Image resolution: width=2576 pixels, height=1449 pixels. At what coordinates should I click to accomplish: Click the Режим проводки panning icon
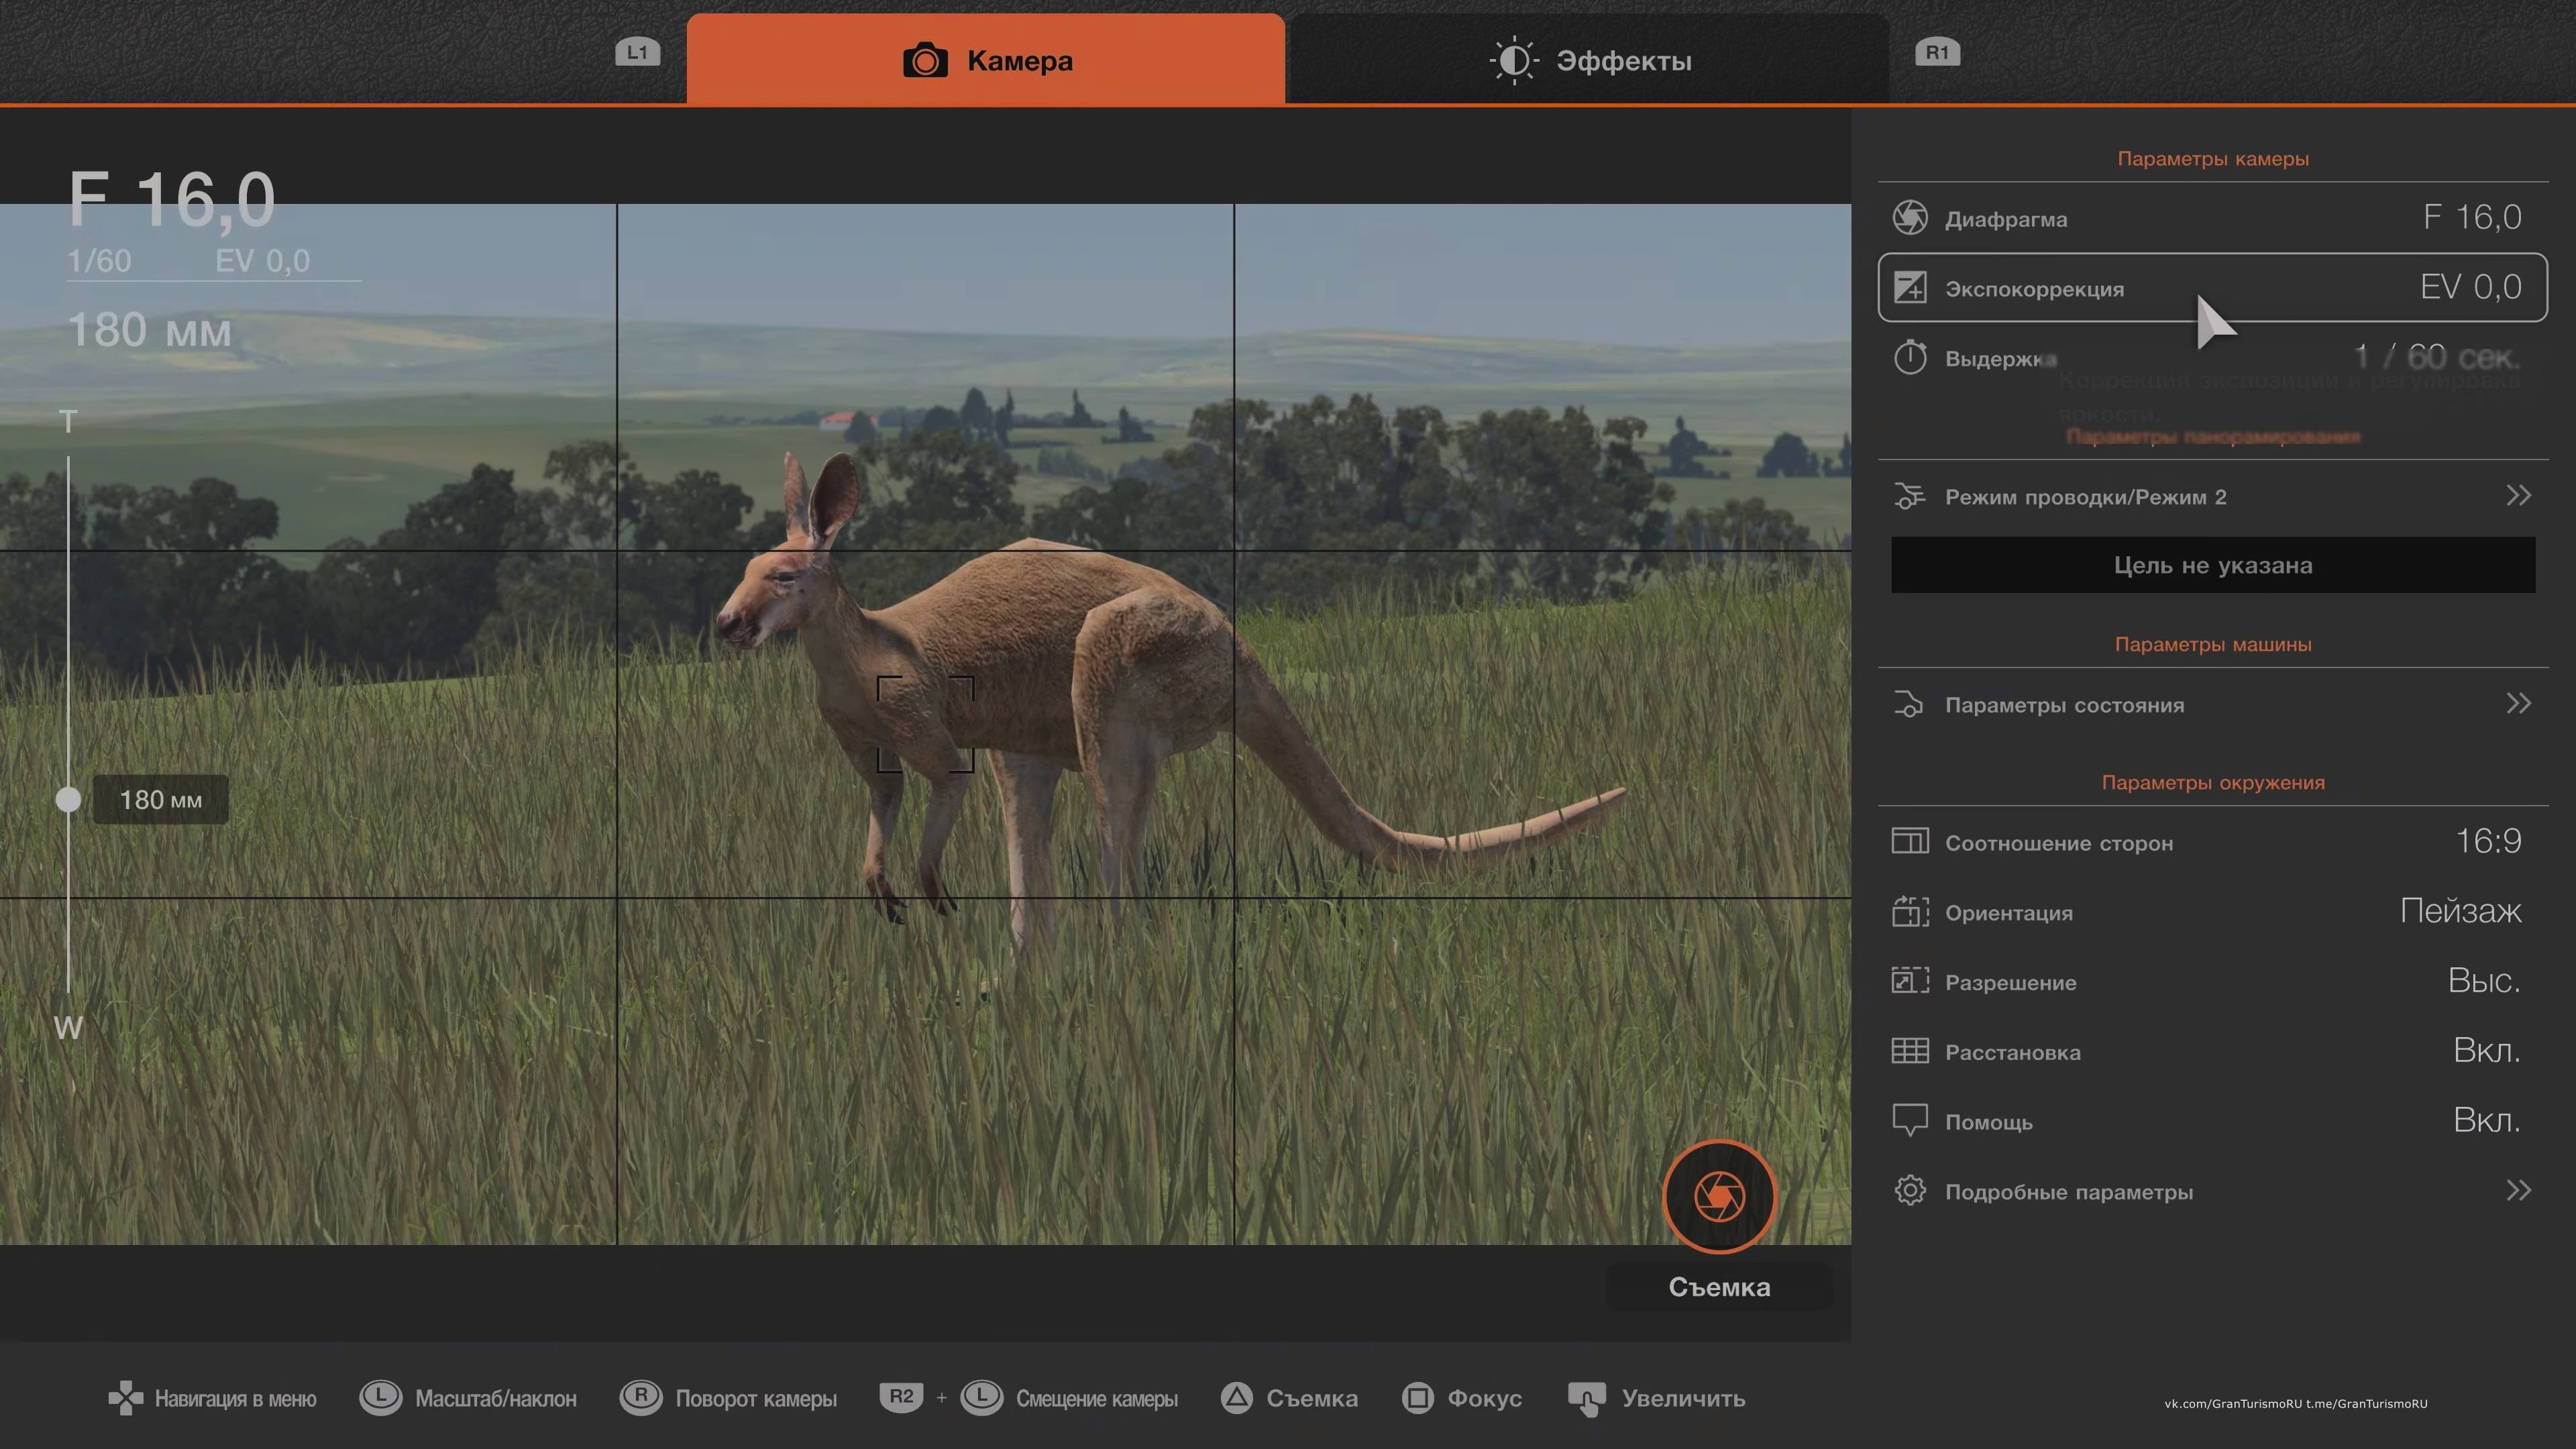[x=1909, y=496]
